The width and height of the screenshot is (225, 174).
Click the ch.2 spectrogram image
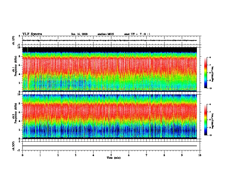[110, 117]
